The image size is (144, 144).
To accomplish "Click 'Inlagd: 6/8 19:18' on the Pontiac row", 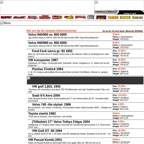I will [x=121, y=73].
